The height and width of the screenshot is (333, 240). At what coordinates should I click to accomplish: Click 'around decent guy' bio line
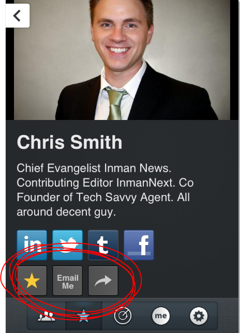pyautogui.click(x=66, y=212)
